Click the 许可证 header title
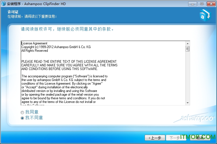 point(13,12)
